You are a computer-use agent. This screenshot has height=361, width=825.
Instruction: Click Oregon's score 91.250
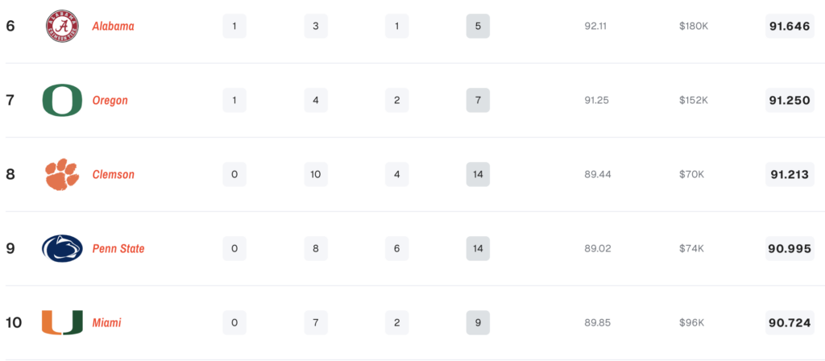[x=790, y=101]
